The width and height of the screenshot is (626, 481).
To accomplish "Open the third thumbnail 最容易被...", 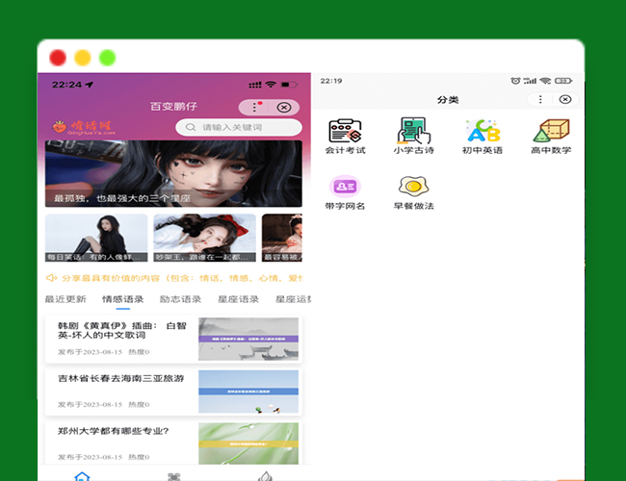I will pyautogui.click(x=282, y=238).
